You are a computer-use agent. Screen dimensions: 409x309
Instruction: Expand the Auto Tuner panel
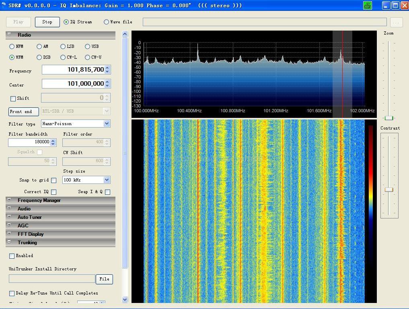point(9,216)
